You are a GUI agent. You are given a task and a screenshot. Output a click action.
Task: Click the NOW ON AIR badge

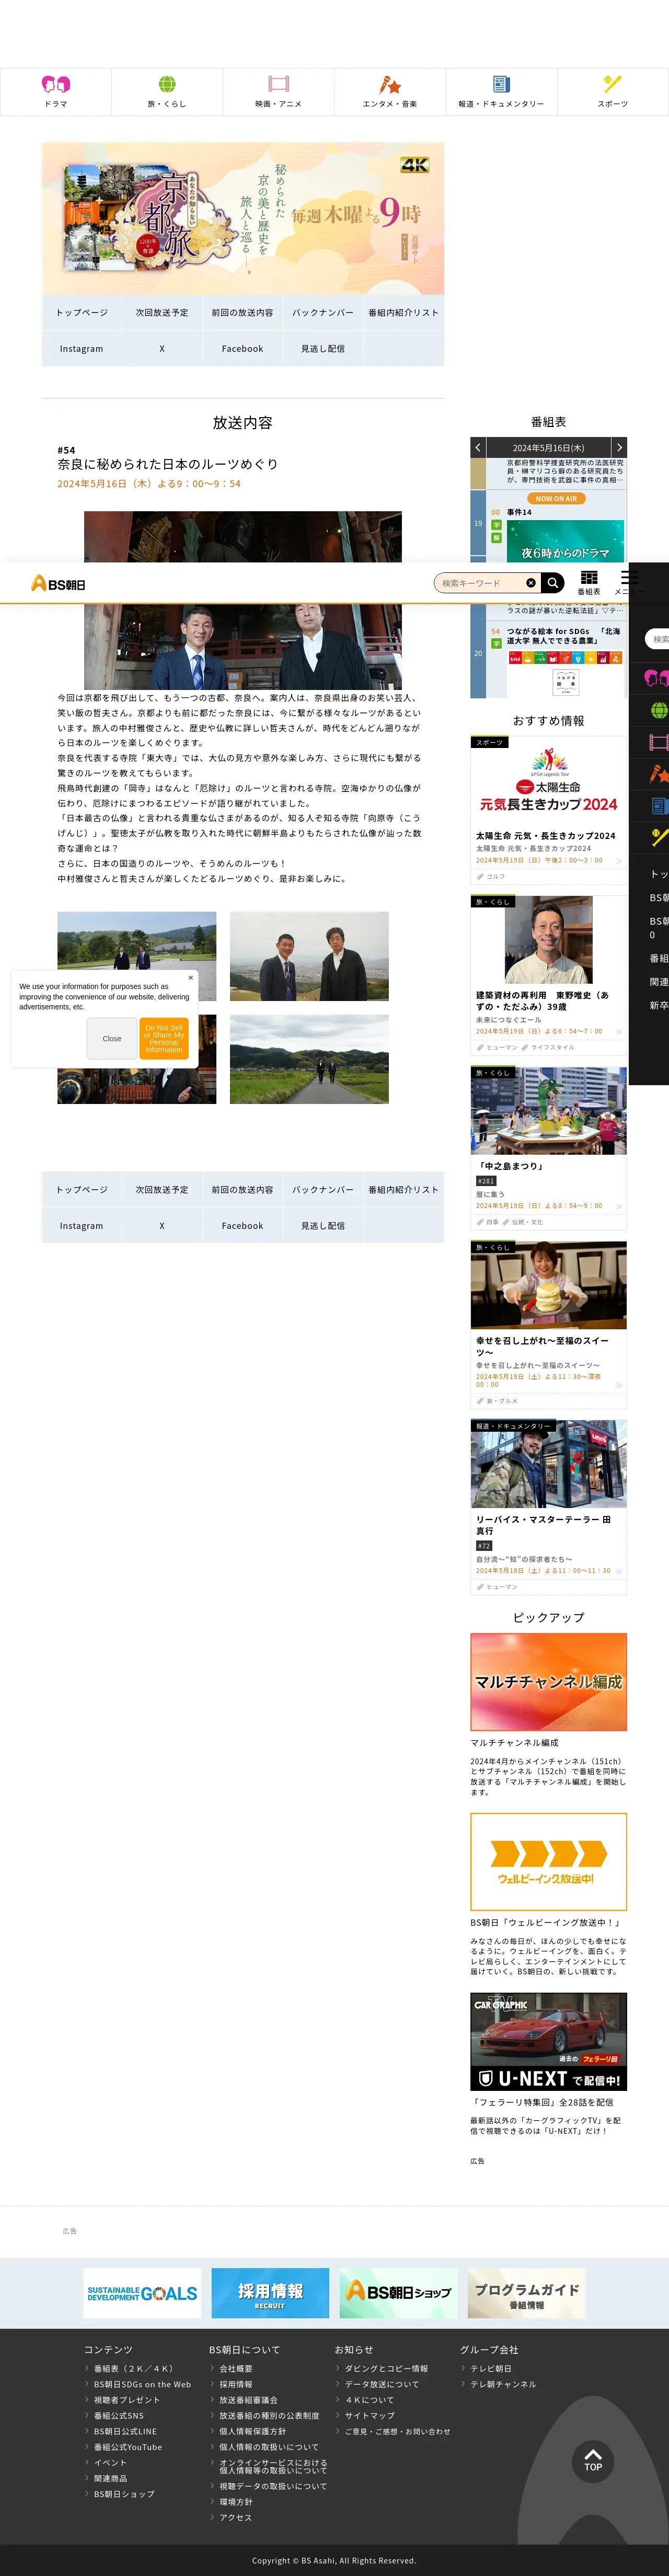point(556,498)
